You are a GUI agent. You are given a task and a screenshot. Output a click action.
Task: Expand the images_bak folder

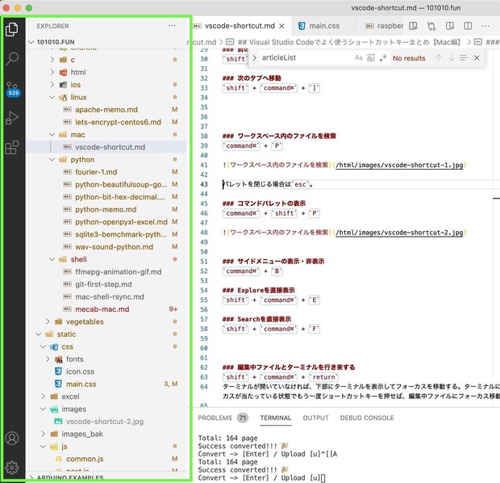pos(44,434)
